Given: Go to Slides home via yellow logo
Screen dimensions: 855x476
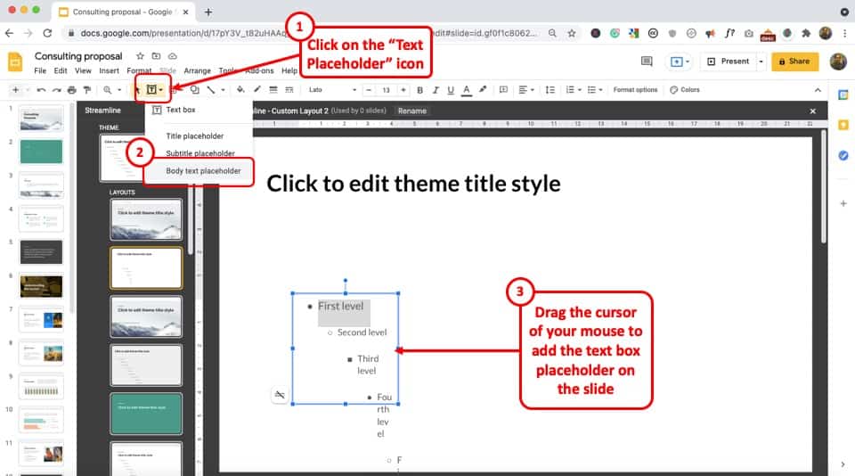Looking at the screenshot, I should [x=15, y=62].
